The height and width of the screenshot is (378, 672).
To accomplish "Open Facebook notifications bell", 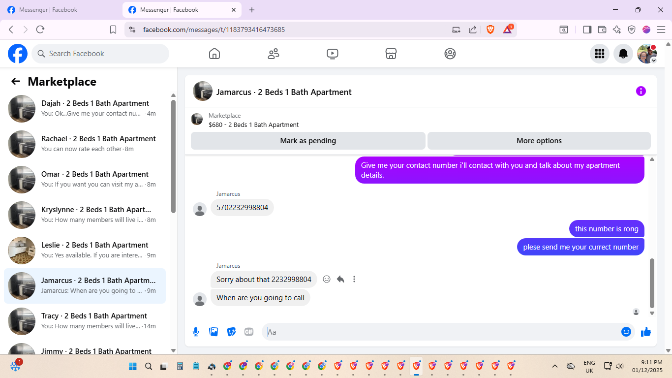I will pyautogui.click(x=623, y=54).
